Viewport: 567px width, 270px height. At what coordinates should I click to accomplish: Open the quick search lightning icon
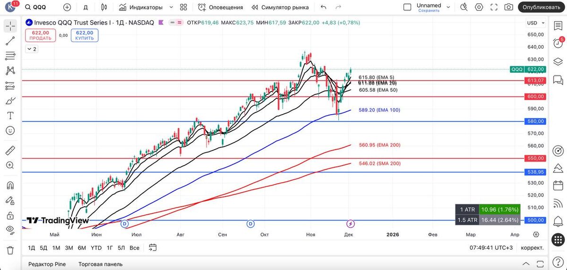click(464, 7)
